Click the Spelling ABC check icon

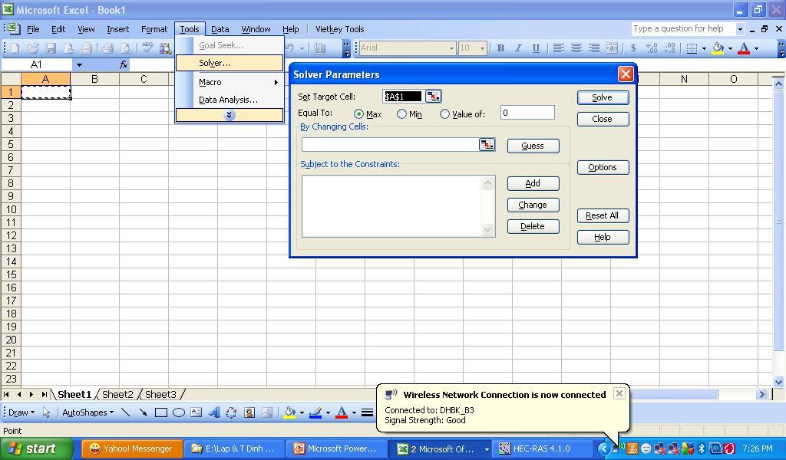(x=147, y=48)
